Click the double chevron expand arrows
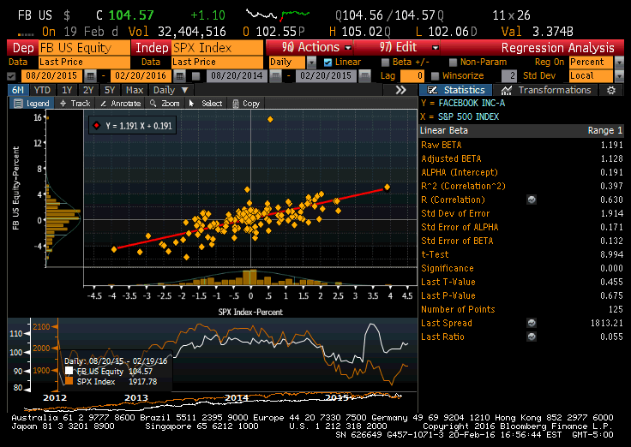The image size is (631, 447). (400, 90)
